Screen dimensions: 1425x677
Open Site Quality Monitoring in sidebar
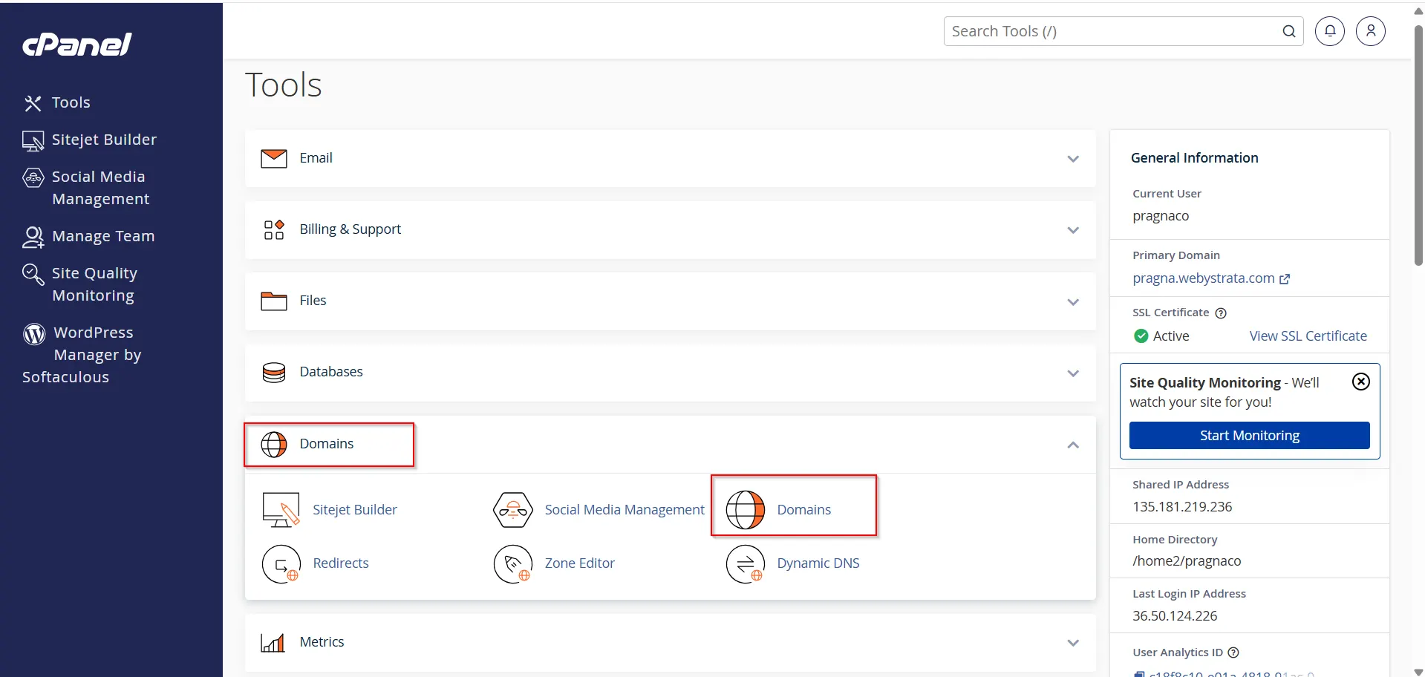point(94,284)
